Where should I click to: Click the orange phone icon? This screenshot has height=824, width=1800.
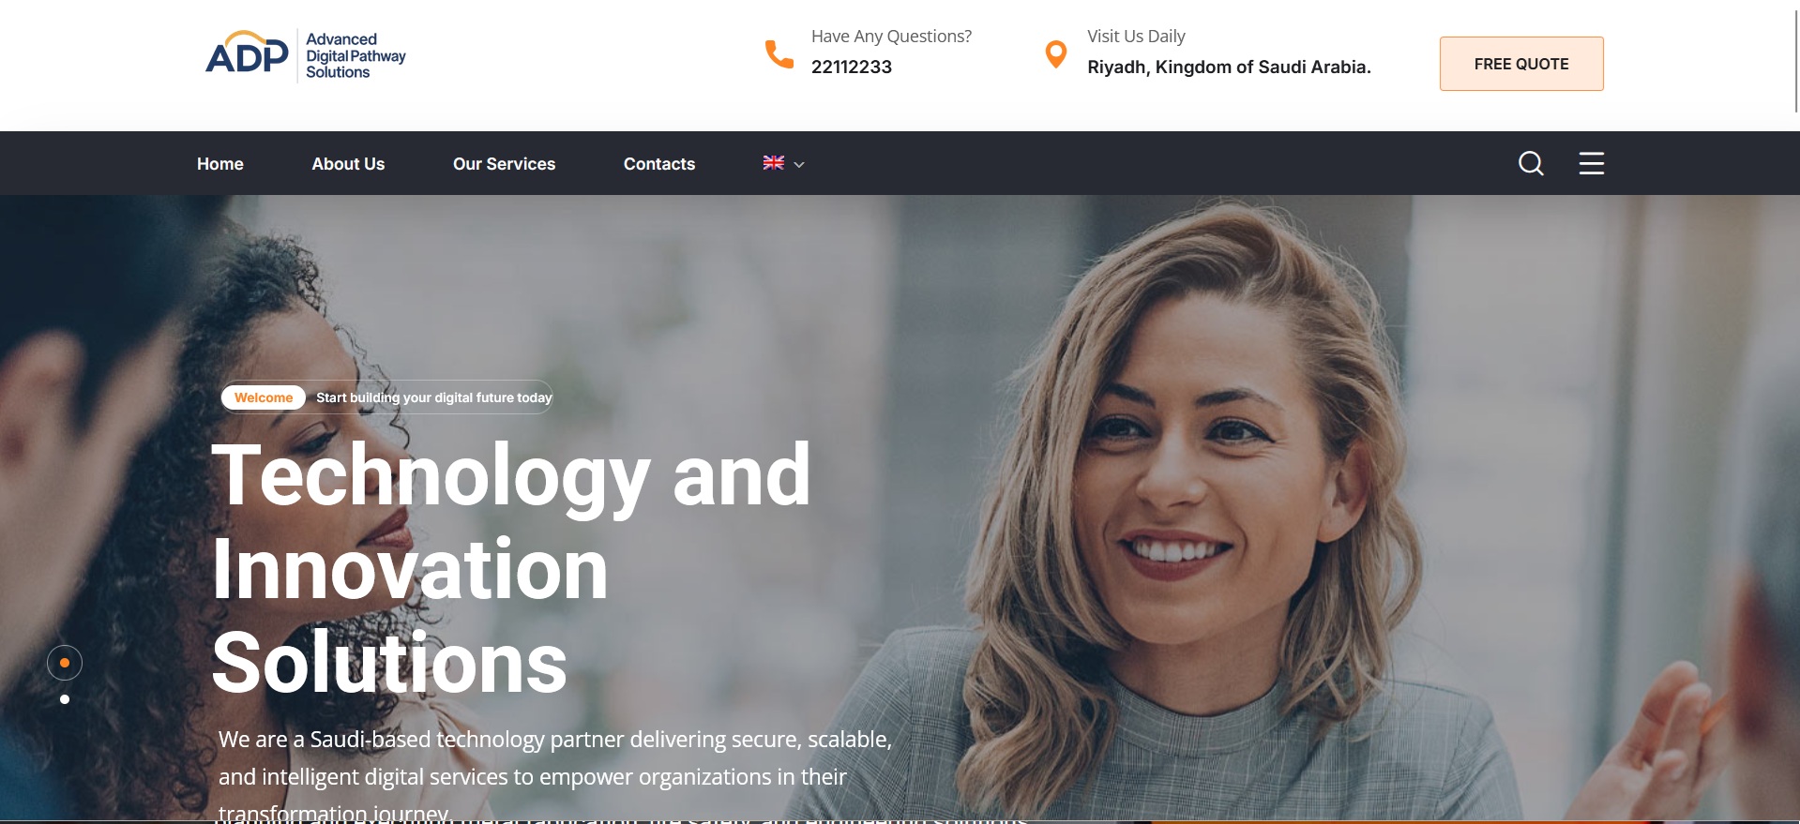[x=779, y=54]
